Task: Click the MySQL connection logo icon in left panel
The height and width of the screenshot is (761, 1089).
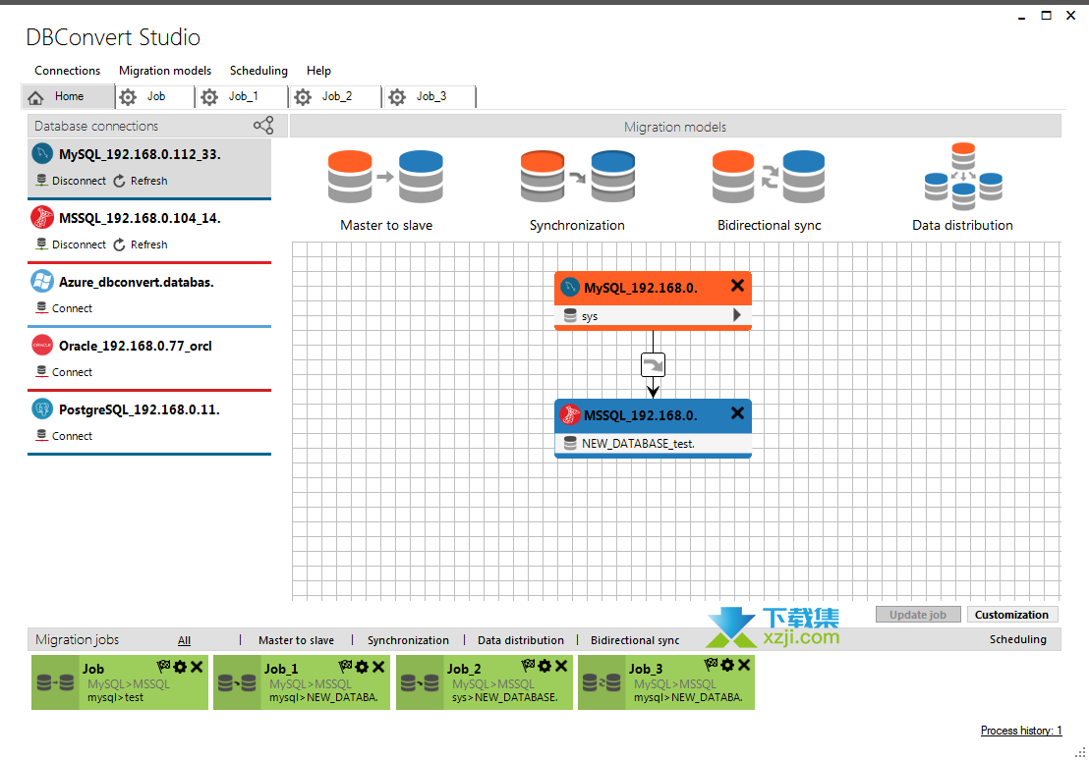Action: (x=42, y=153)
